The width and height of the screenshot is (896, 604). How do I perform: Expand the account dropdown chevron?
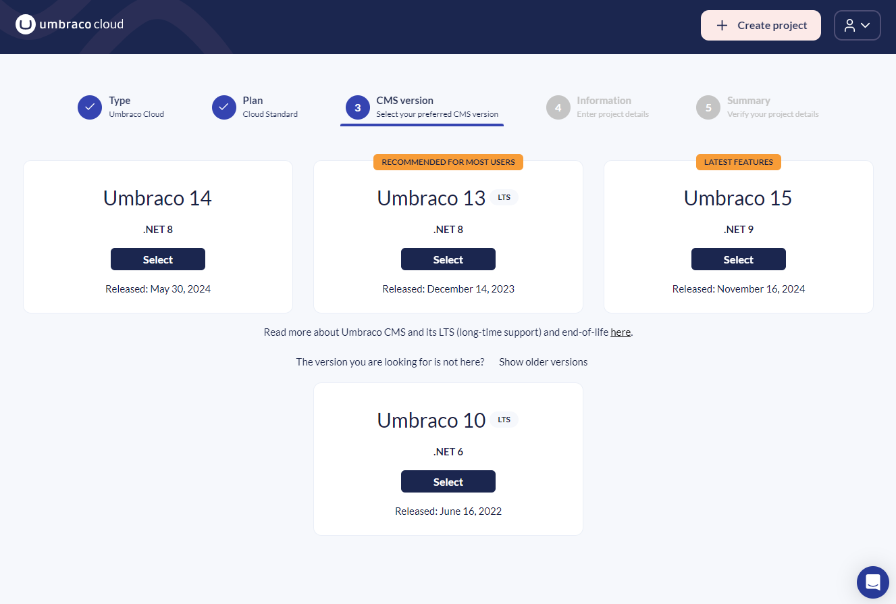865,25
